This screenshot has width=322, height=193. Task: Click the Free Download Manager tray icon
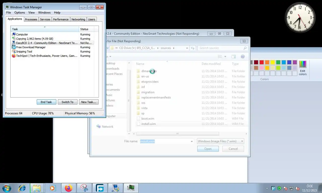273,188
